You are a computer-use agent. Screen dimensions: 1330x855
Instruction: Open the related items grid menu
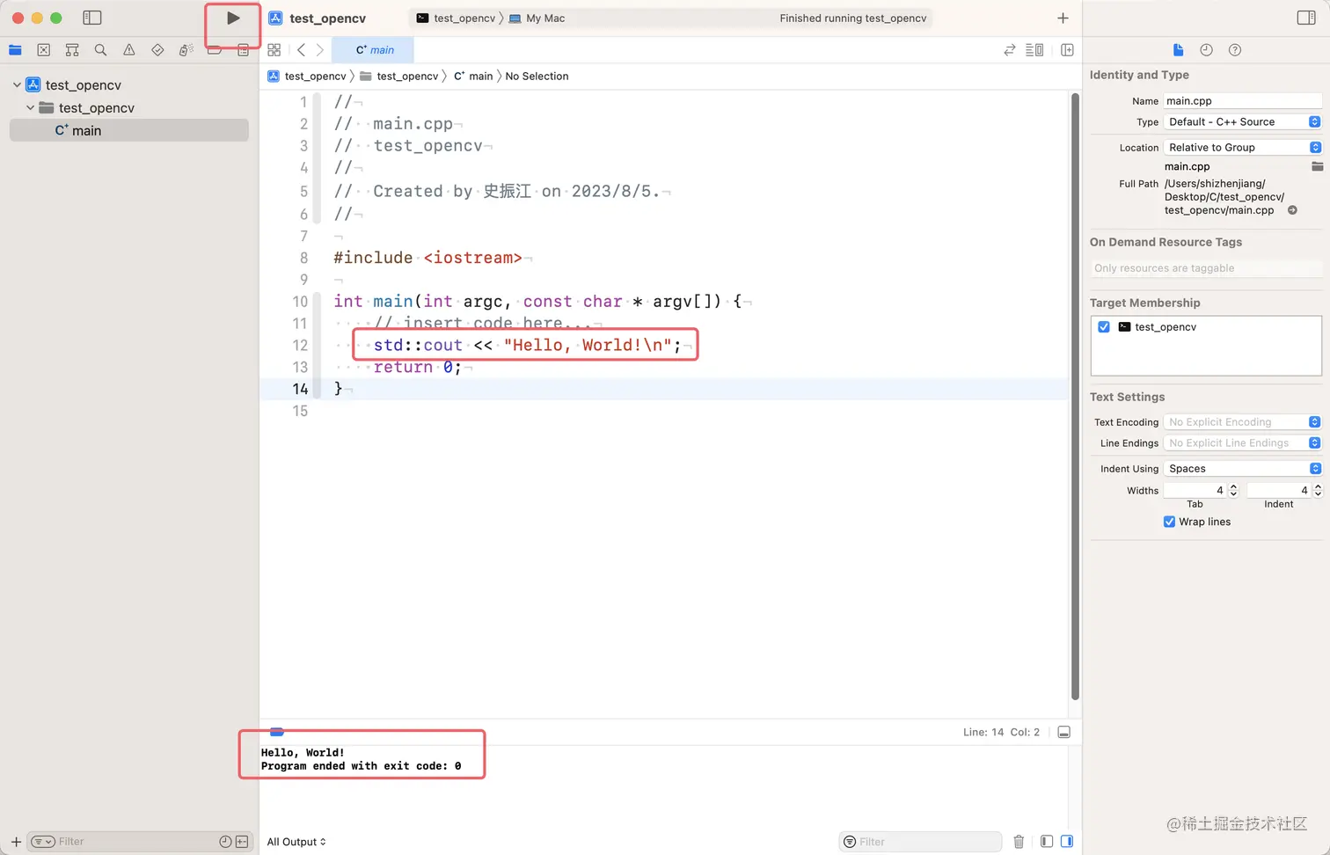pyautogui.click(x=274, y=50)
